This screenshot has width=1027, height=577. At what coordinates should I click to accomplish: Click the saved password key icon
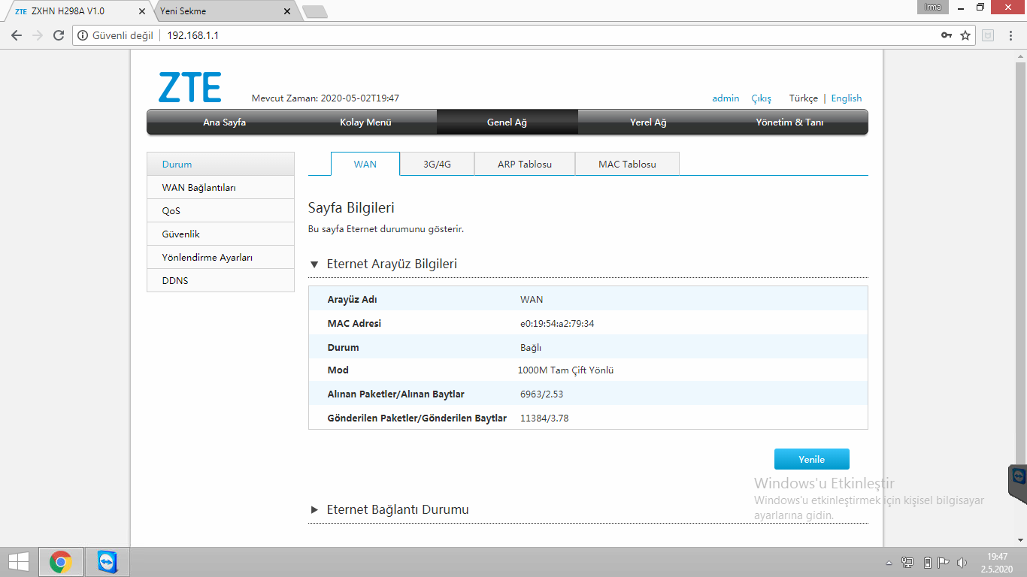tap(947, 35)
